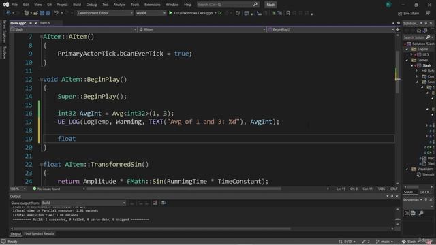
Task: Open the File menu
Action: (x=15, y=5)
